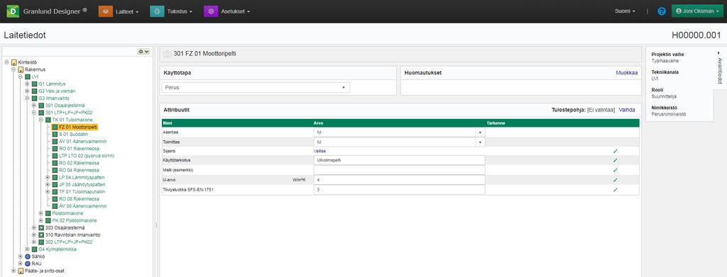Open the Toimittaa IU dropdown
The width and height of the screenshot is (727, 277).
click(399, 142)
